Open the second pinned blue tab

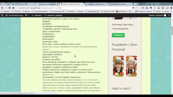(x=8, y=4)
